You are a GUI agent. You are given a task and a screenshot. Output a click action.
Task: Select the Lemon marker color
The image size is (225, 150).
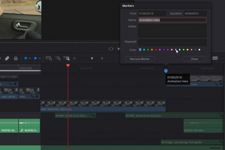coord(188,50)
